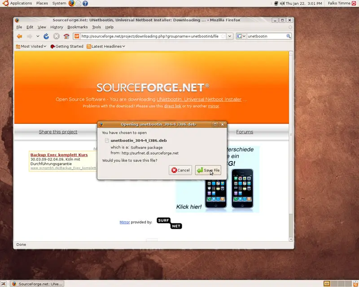
Task: Click the power/shutdown icon in top panel
Action: point(354,3)
